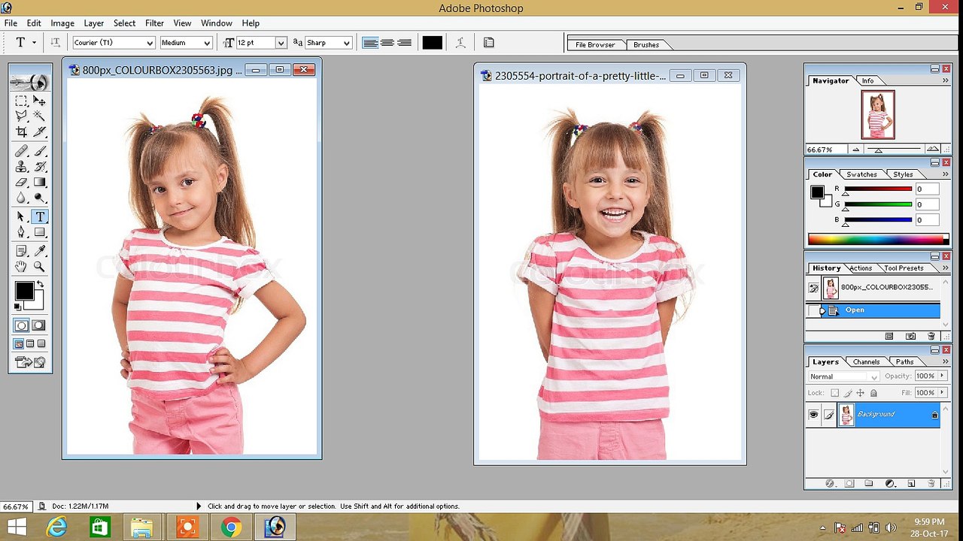The image size is (963, 541).
Task: Select the Zoom tool
Action: (x=41, y=266)
